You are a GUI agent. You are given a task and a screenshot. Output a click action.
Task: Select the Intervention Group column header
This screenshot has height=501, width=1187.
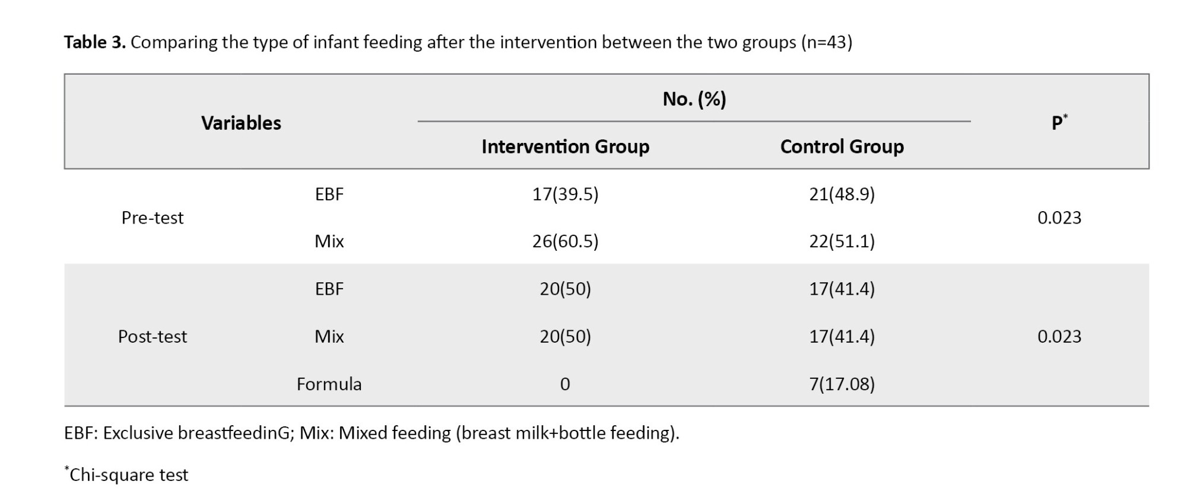pos(565,146)
